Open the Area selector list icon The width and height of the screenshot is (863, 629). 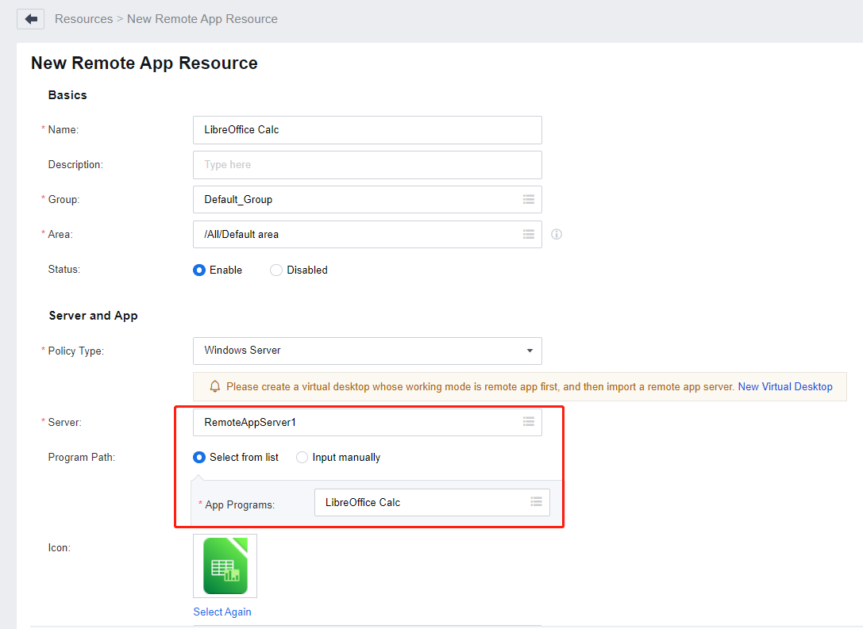coord(529,234)
